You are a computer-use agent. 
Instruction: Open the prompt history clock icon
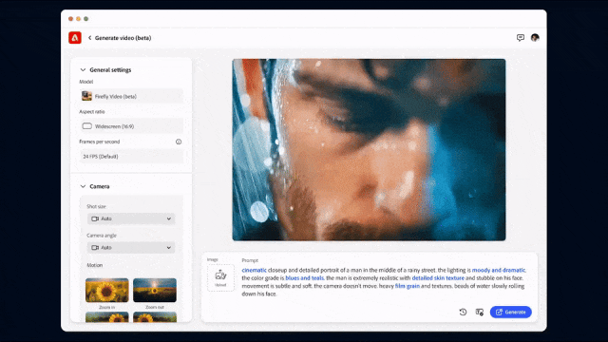[463, 312]
